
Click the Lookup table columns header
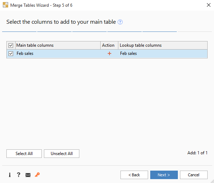[163, 45]
